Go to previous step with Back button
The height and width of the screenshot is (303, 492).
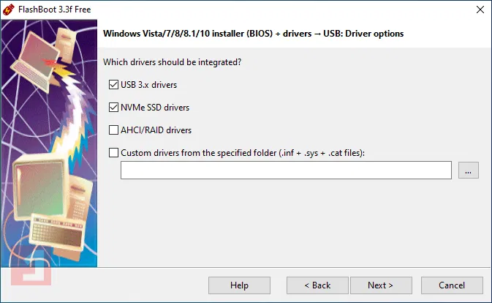[317, 285]
